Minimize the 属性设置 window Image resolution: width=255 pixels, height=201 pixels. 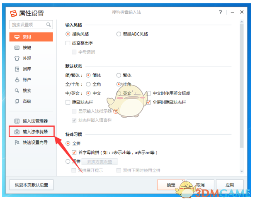pos(233,12)
